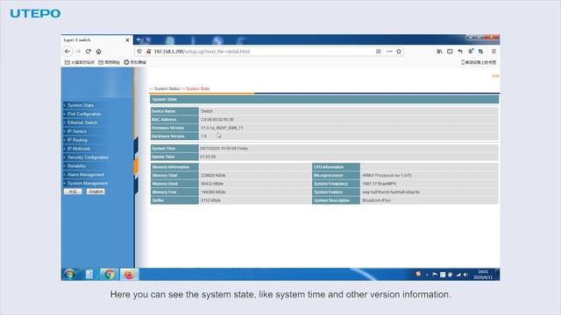Open the Firefox library icon
Screen dimensions: 561x315
(439, 52)
